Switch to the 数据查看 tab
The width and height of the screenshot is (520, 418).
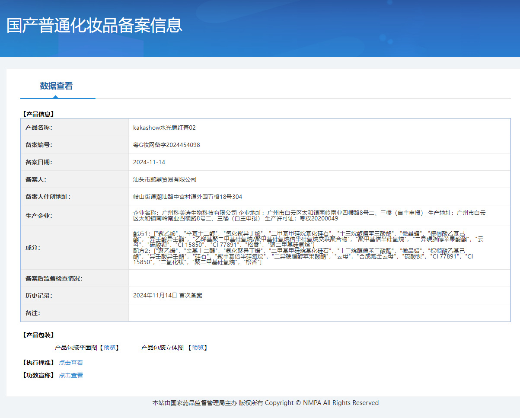[56, 86]
